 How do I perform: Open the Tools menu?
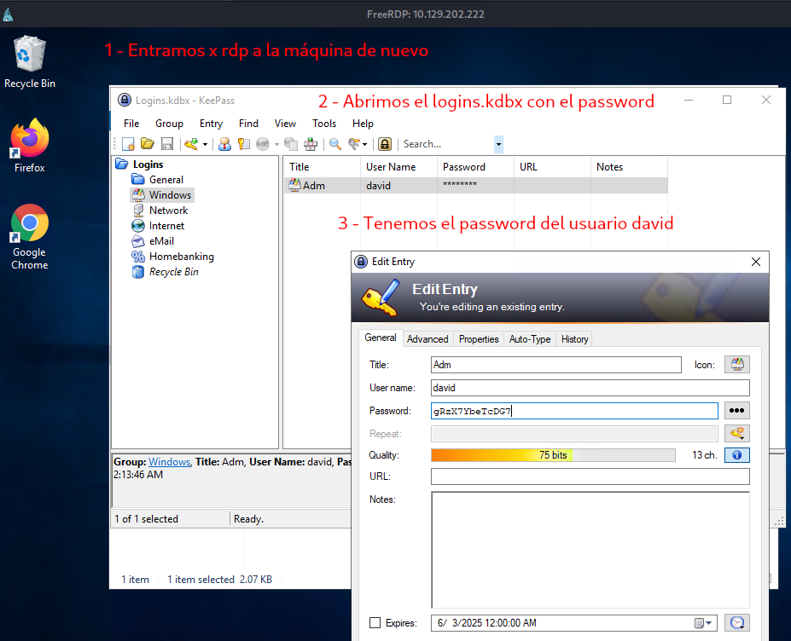click(x=324, y=124)
